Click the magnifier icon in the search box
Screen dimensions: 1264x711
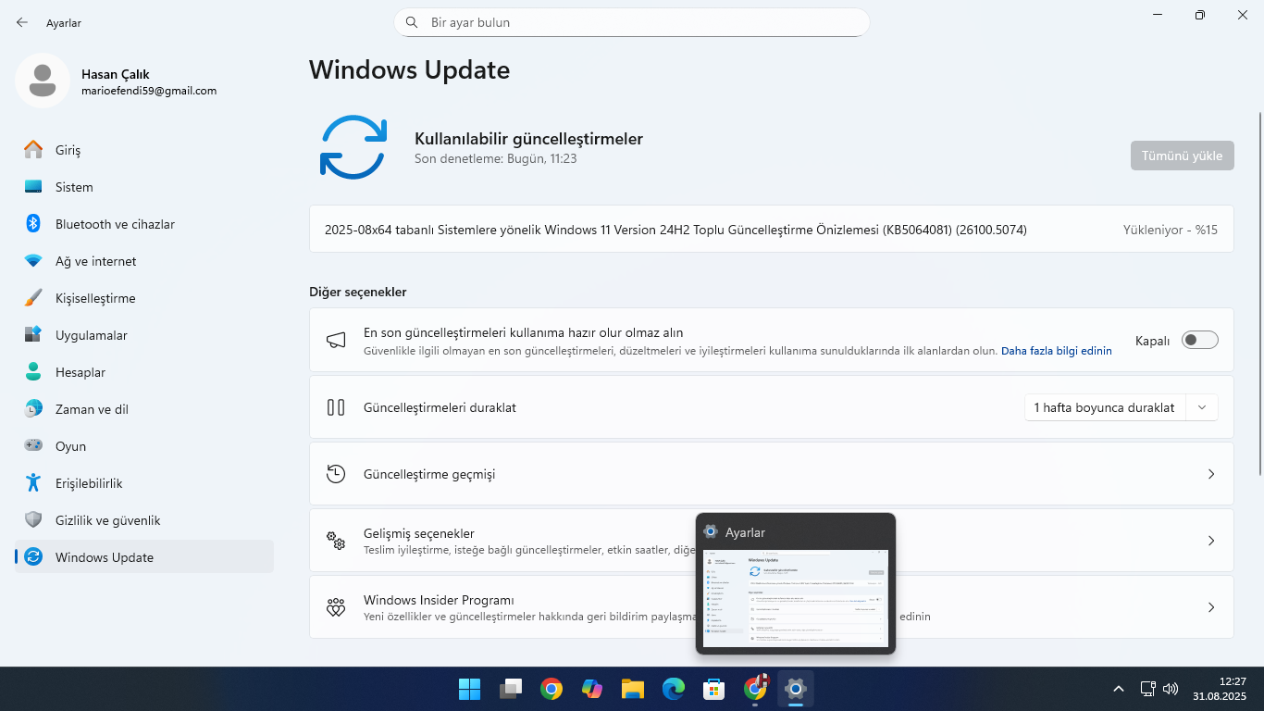[x=412, y=22]
